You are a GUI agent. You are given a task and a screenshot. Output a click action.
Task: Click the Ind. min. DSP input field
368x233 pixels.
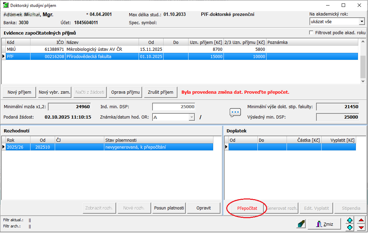pyautogui.click(x=174, y=107)
